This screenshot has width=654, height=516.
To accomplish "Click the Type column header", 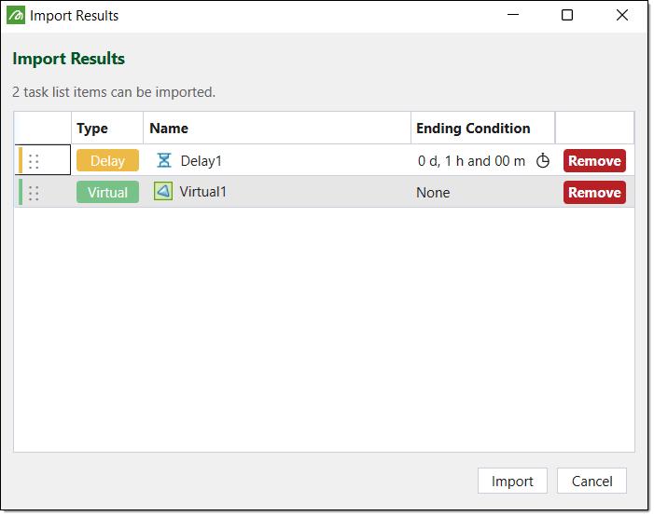I will click(92, 129).
